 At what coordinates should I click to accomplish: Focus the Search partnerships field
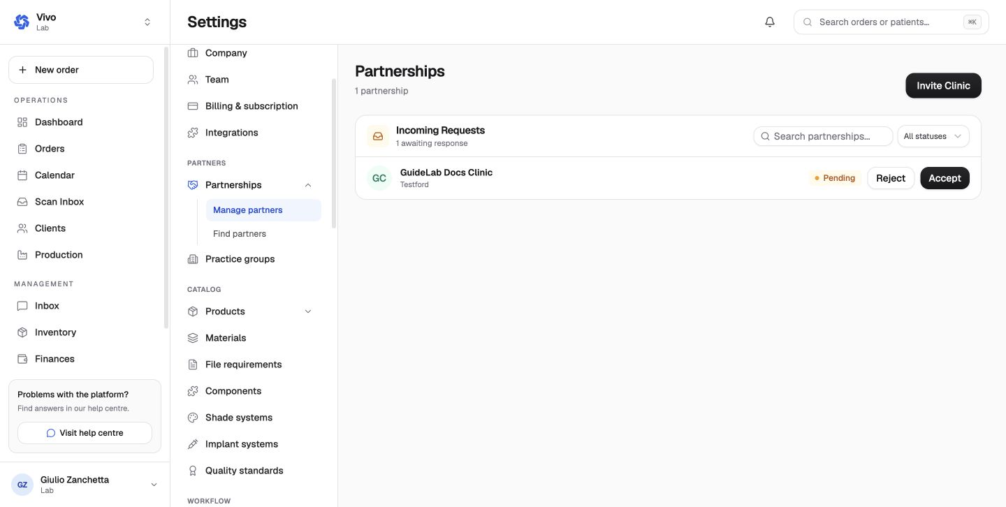coord(823,136)
